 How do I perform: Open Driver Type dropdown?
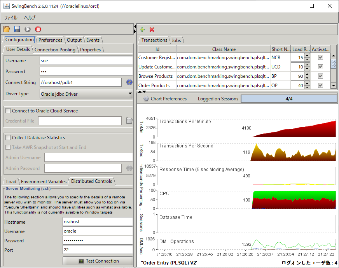click(130, 94)
